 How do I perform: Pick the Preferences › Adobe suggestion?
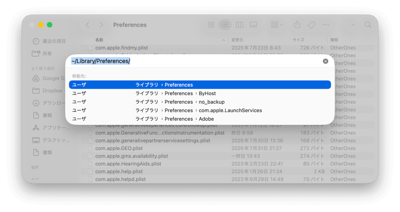coord(200,119)
